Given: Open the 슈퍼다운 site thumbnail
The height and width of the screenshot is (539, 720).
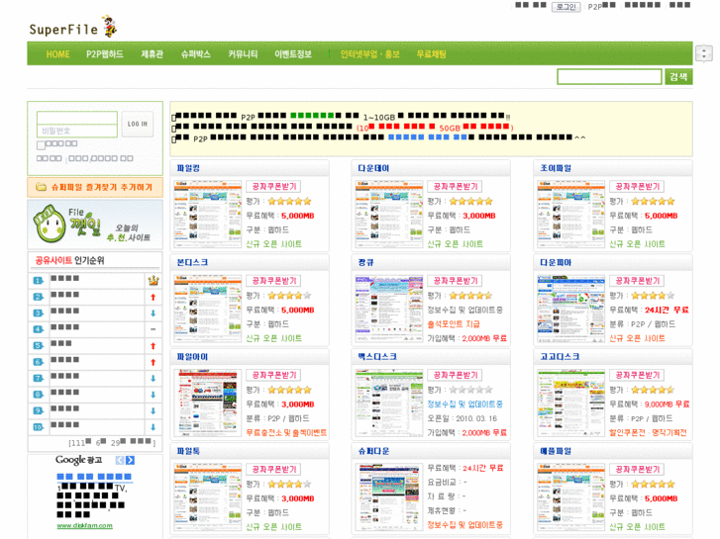Looking at the screenshot, I should click(389, 497).
